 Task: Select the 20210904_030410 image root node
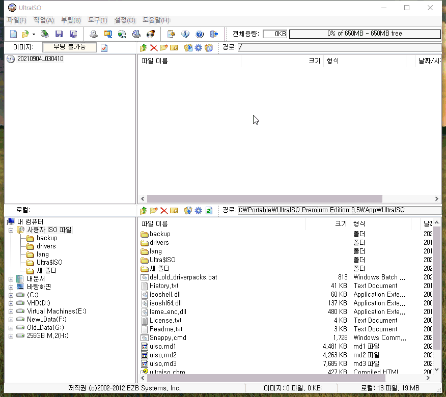[40, 59]
